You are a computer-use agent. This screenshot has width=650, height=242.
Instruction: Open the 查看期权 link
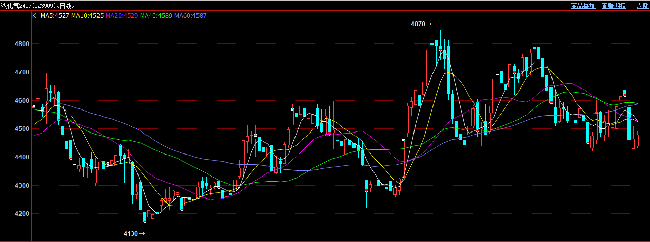tap(614, 6)
